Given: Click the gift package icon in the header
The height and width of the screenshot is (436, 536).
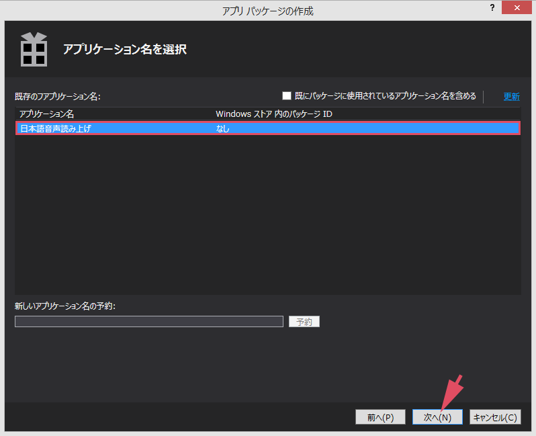Looking at the screenshot, I should pyautogui.click(x=34, y=49).
